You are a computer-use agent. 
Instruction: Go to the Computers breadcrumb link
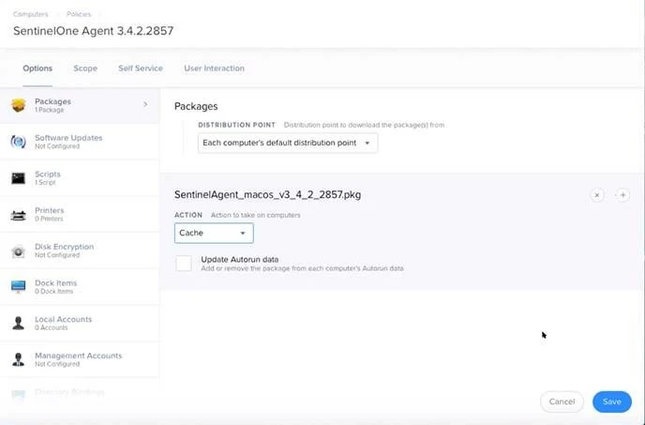(30, 14)
